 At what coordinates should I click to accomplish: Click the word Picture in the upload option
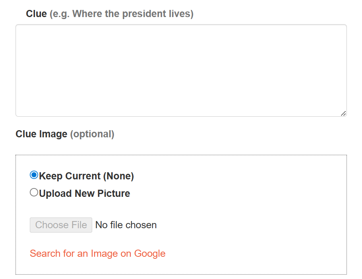click(114, 194)
